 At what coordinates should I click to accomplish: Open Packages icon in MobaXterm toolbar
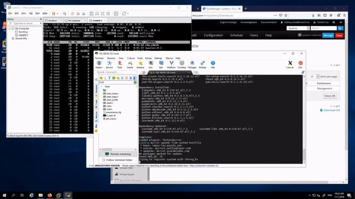(192, 64)
